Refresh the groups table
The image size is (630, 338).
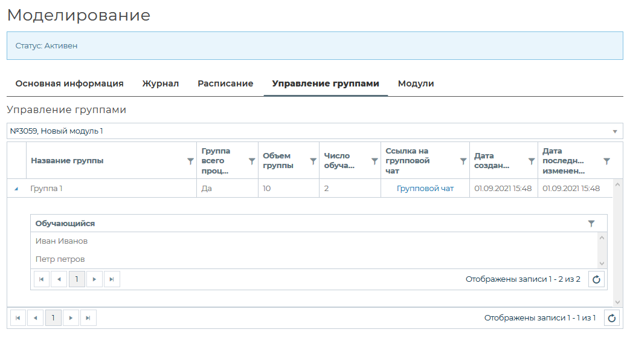click(x=612, y=318)
